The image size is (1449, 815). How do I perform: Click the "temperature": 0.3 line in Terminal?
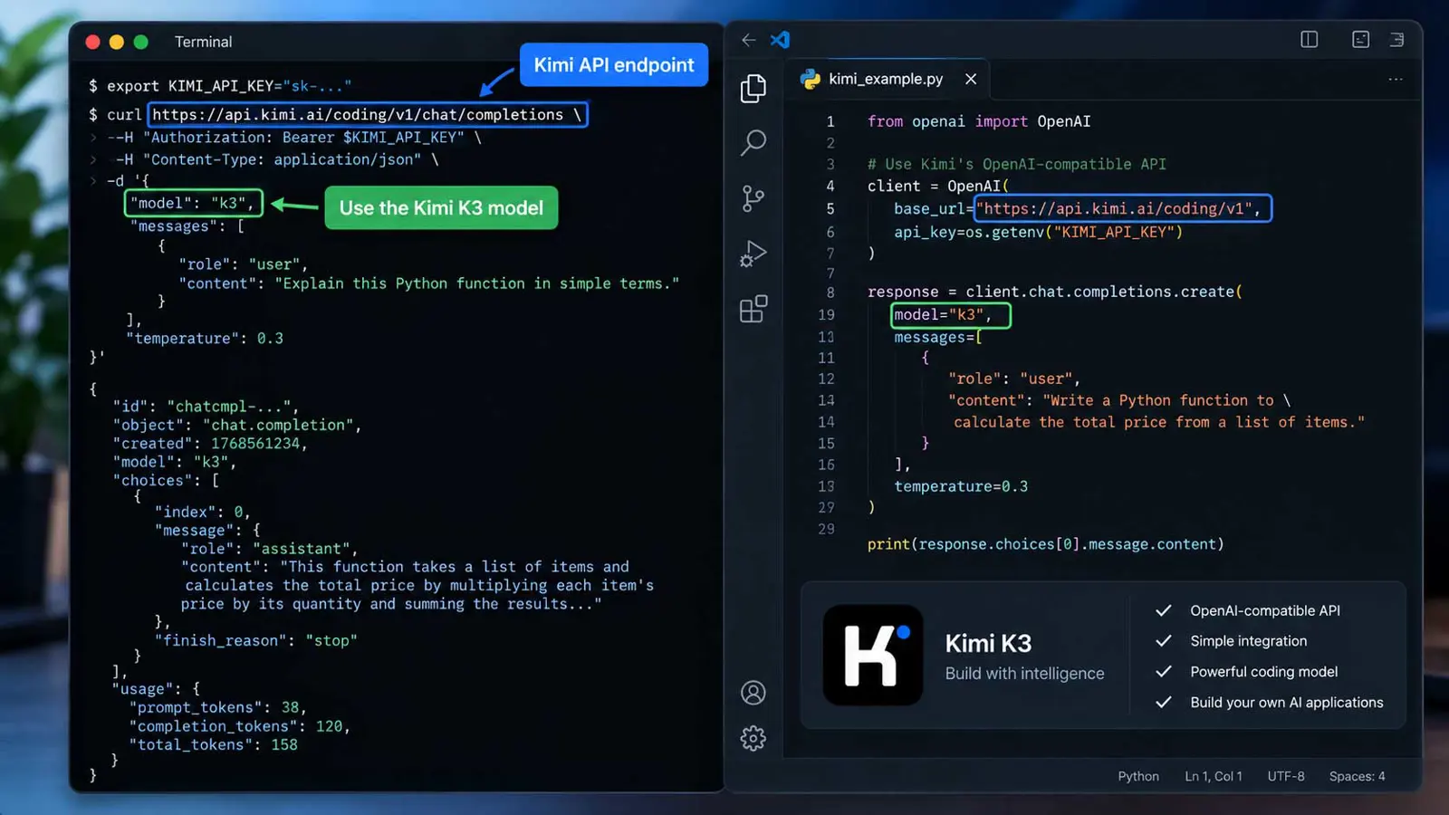[206, 338]
